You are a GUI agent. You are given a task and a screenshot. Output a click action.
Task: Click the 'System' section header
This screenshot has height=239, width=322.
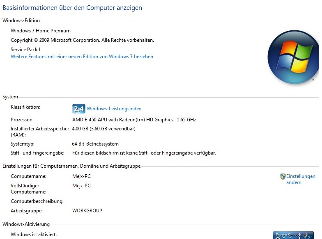pyautogui.click(x=10, y=97)
